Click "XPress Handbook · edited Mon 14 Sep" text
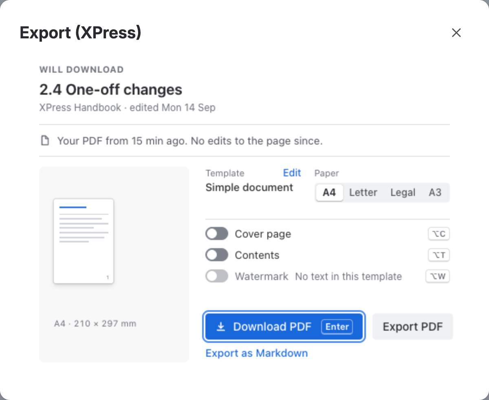 coord(128,108)
